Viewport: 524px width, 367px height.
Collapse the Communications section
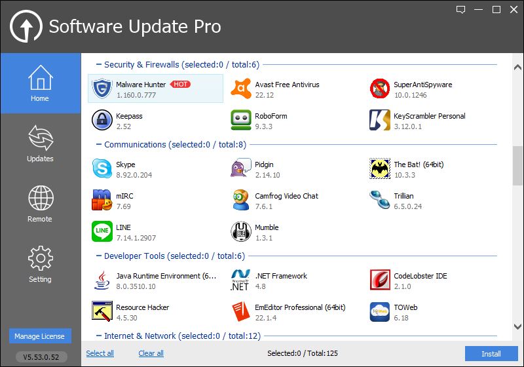coord(99,144)
